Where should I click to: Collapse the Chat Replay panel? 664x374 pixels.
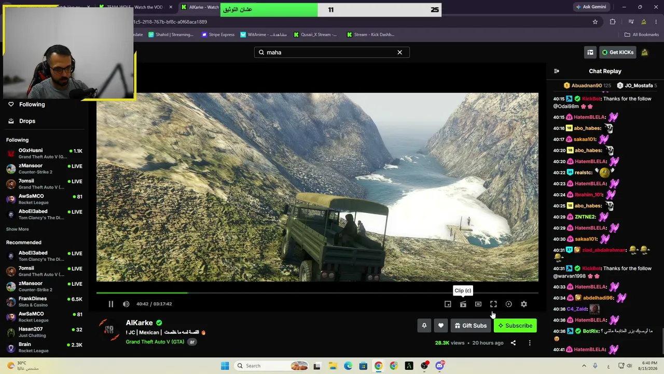pyautogui.click(x=557, y=71)
